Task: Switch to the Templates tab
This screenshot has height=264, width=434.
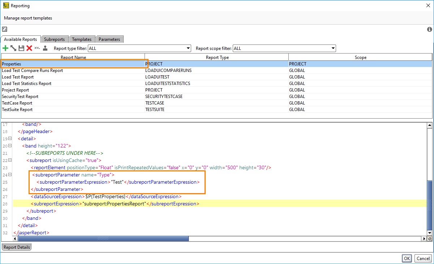Action: click(82, 39)
